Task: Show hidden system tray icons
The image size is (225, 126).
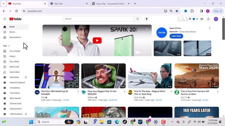Action: pos(172,122)
